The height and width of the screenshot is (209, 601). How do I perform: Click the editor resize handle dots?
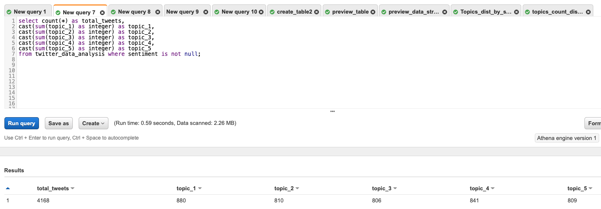pos(333,111)
